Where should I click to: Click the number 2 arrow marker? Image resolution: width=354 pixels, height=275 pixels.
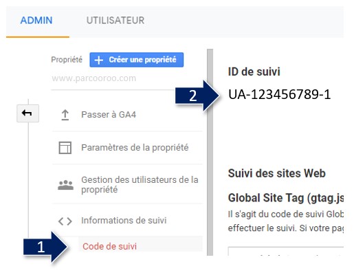click(x=197, y=96)
